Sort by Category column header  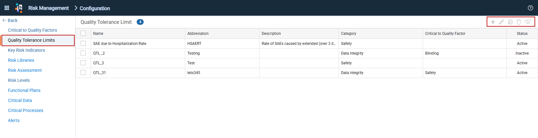pos(381,34)
